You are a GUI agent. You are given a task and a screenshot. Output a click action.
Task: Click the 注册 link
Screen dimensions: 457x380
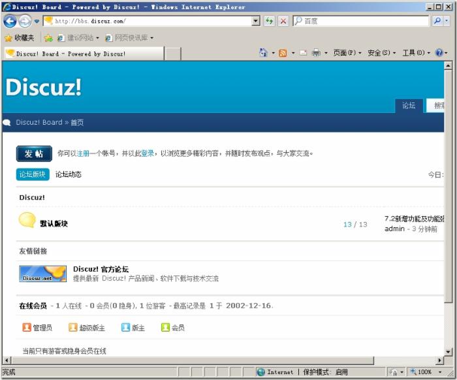[x=83, y=153]
